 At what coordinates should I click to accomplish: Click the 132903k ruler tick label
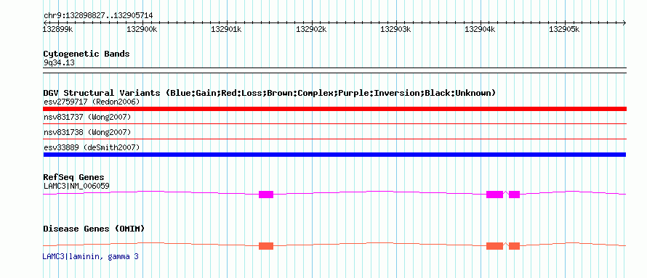[x=395, y=29]
